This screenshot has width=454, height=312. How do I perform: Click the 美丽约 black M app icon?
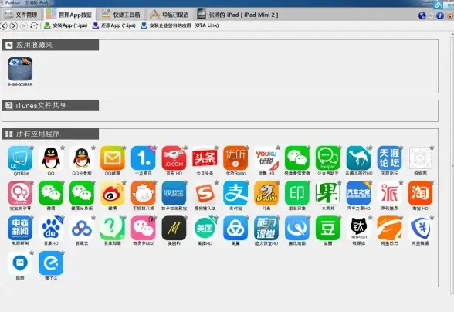click(174, 228)
